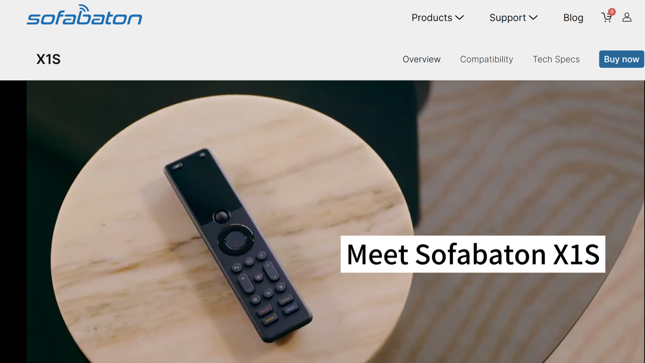Screen dimensions: 645x363
Task: Go to the Blog link
Action: (573, 18)
